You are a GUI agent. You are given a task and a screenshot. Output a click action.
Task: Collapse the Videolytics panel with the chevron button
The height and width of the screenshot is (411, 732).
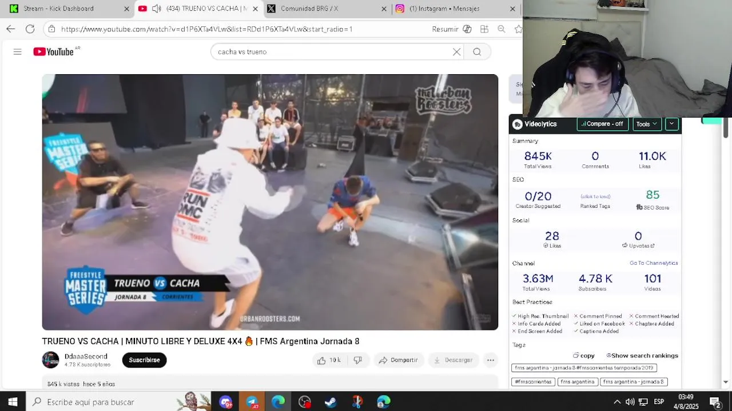pos(671,124)
